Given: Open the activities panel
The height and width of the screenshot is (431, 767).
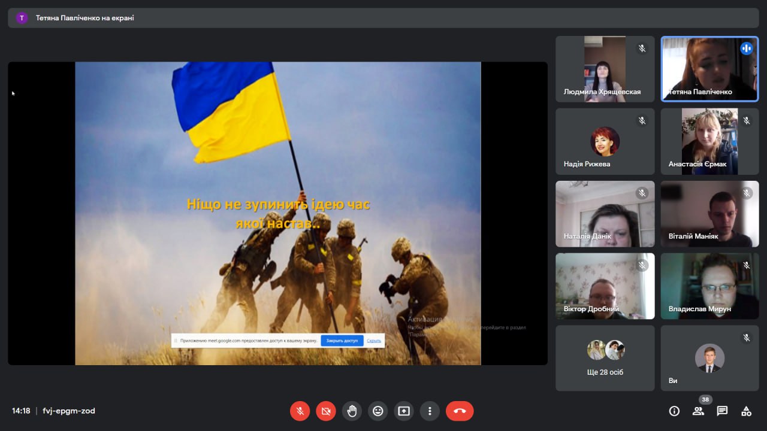Looking at the screenshot, I should click(x=746, y=411).
